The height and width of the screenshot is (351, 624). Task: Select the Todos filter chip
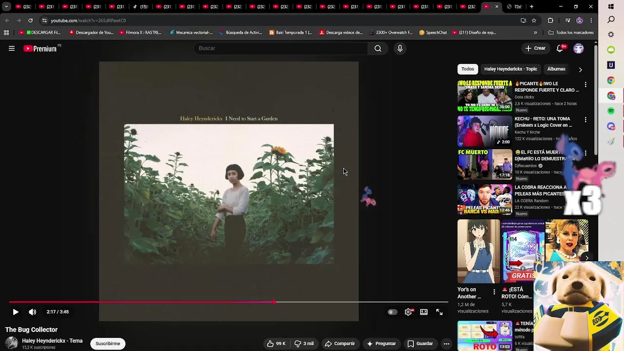[x=468, y=69]
